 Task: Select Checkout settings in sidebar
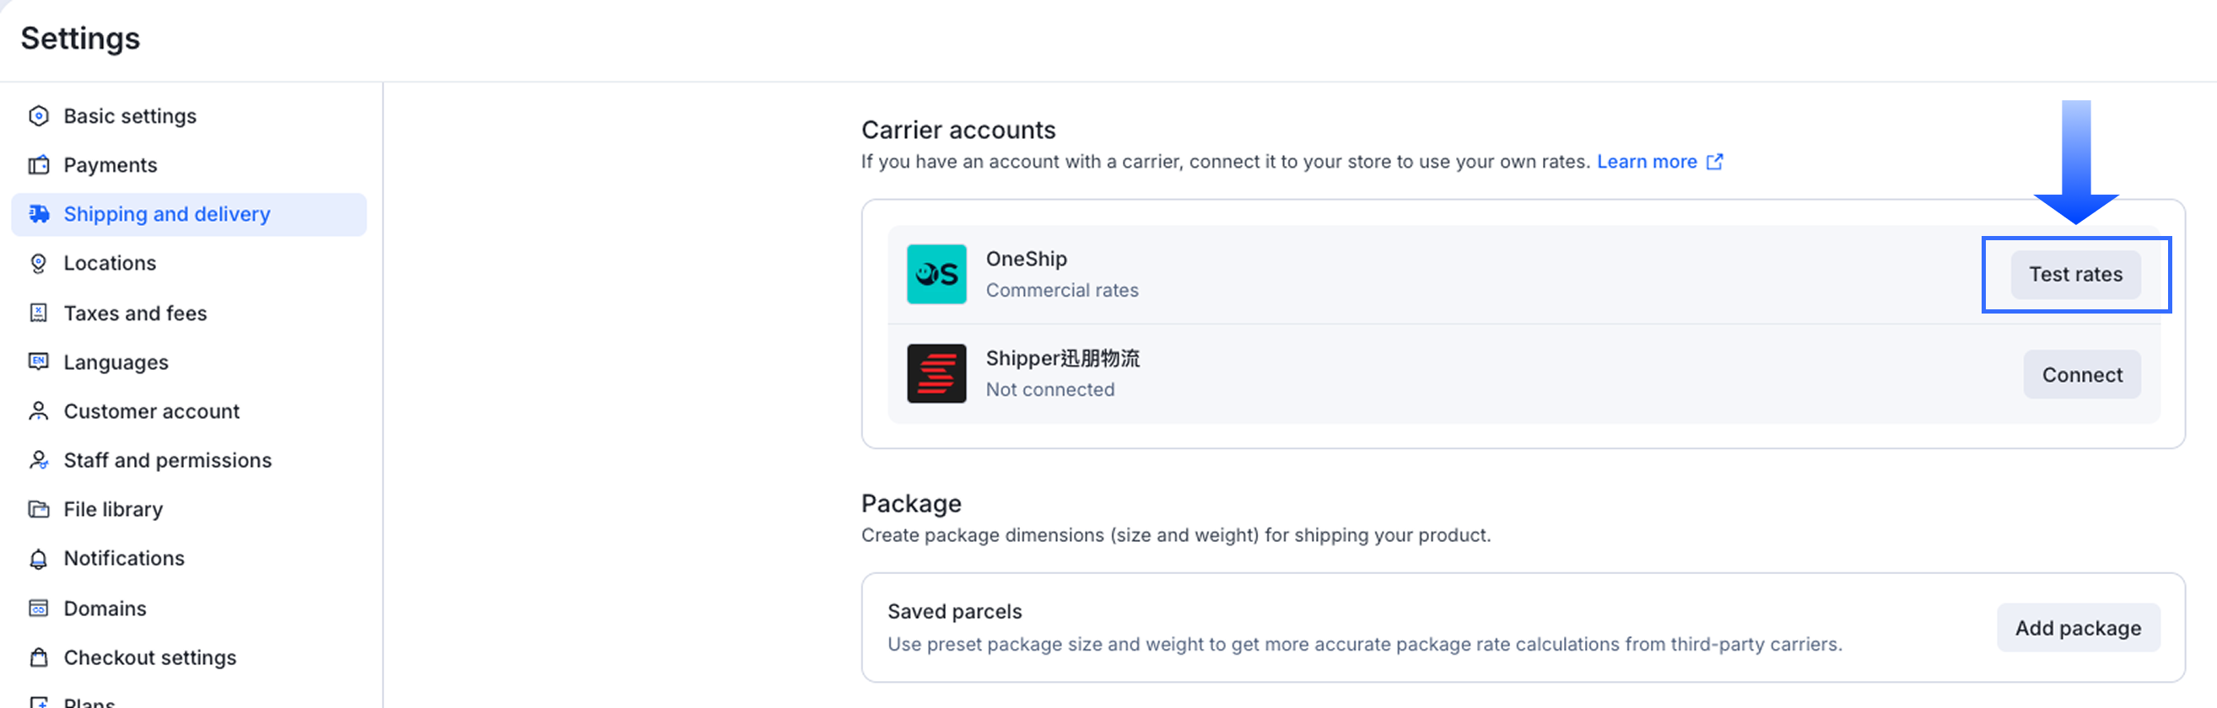click(x=150, y=657)
